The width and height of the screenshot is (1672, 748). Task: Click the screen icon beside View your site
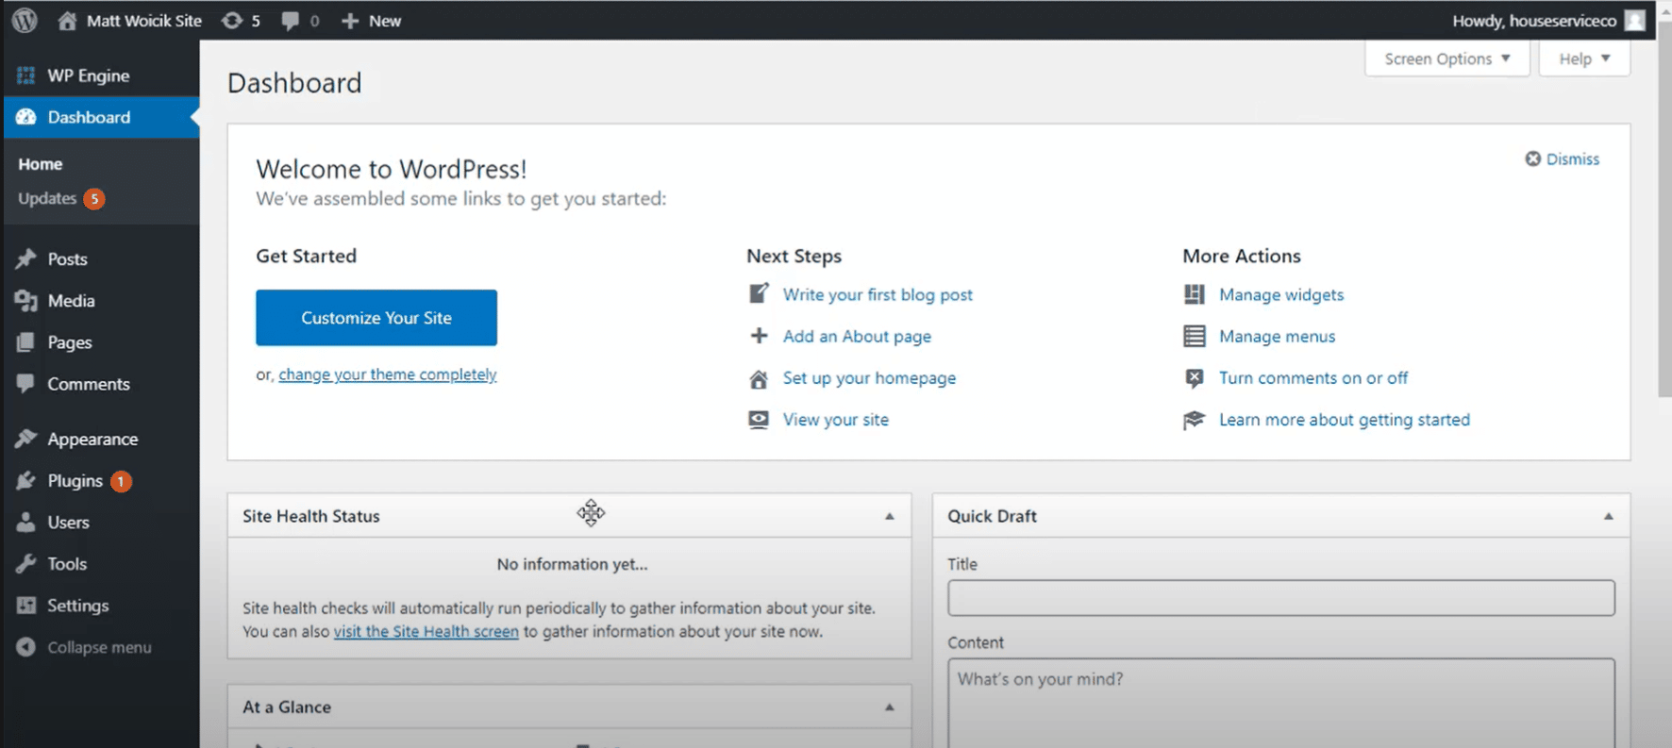pos(759,420)
